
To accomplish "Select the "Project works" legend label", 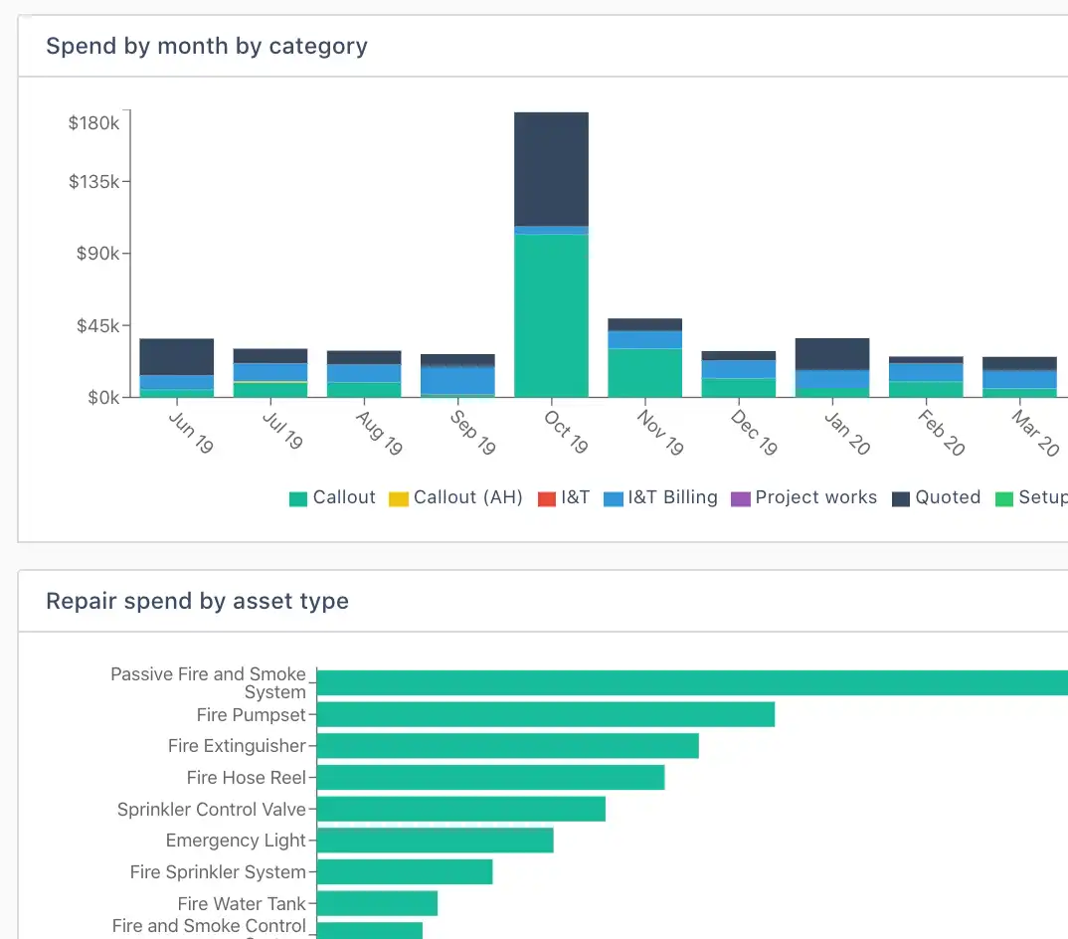I will click(x=816, y=497).
